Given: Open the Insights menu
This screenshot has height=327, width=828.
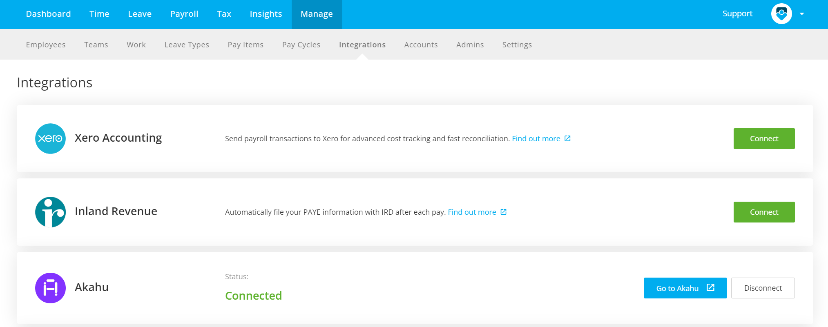Looking at the screenshot, I should click(266, 14).
